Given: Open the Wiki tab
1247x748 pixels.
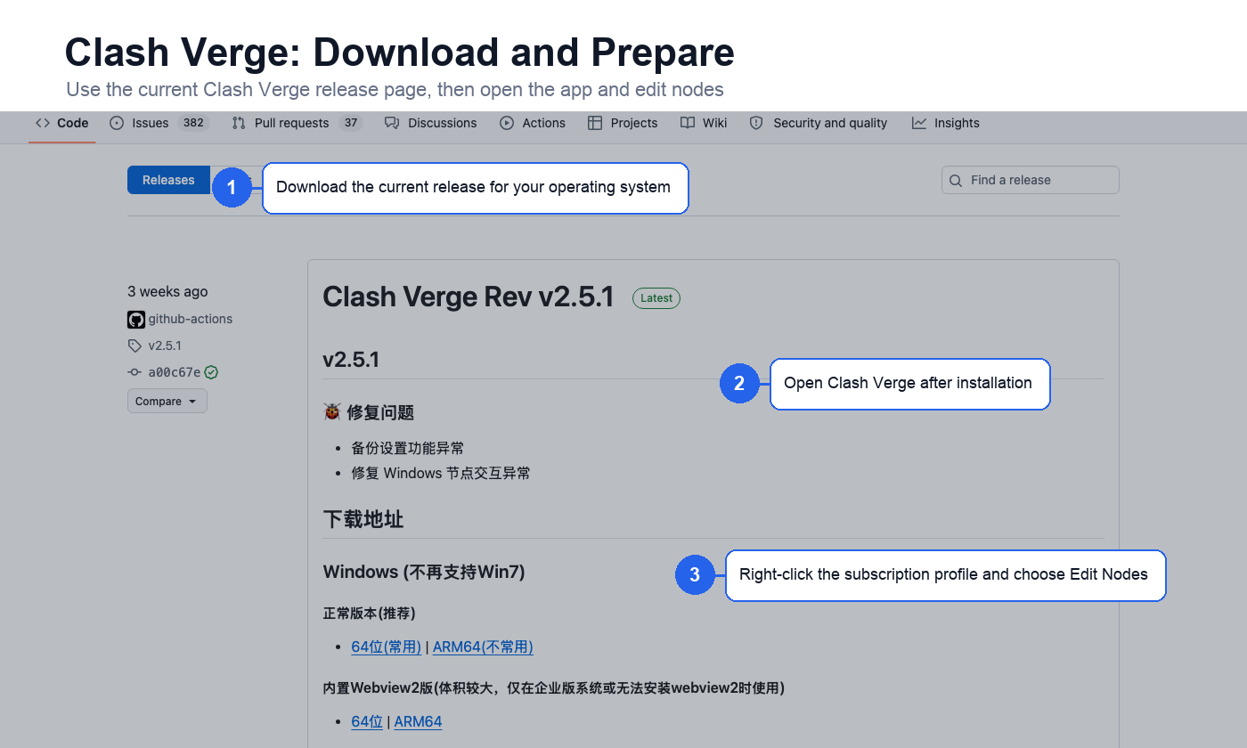Looking at the screenshot, I should click(x=704, y=123).
